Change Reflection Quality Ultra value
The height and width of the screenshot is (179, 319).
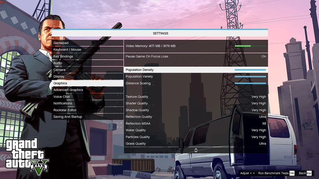[262, 117]
